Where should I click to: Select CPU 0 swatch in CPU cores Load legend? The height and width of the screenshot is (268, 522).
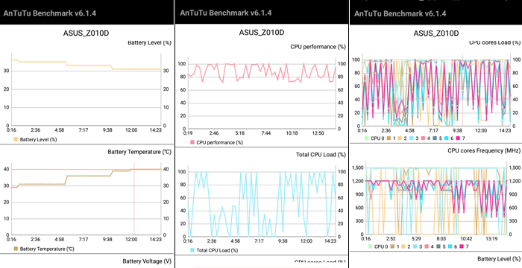(x=367, y=138)
